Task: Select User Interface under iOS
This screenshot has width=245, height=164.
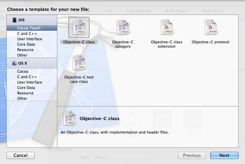Action: click(30, 39)
